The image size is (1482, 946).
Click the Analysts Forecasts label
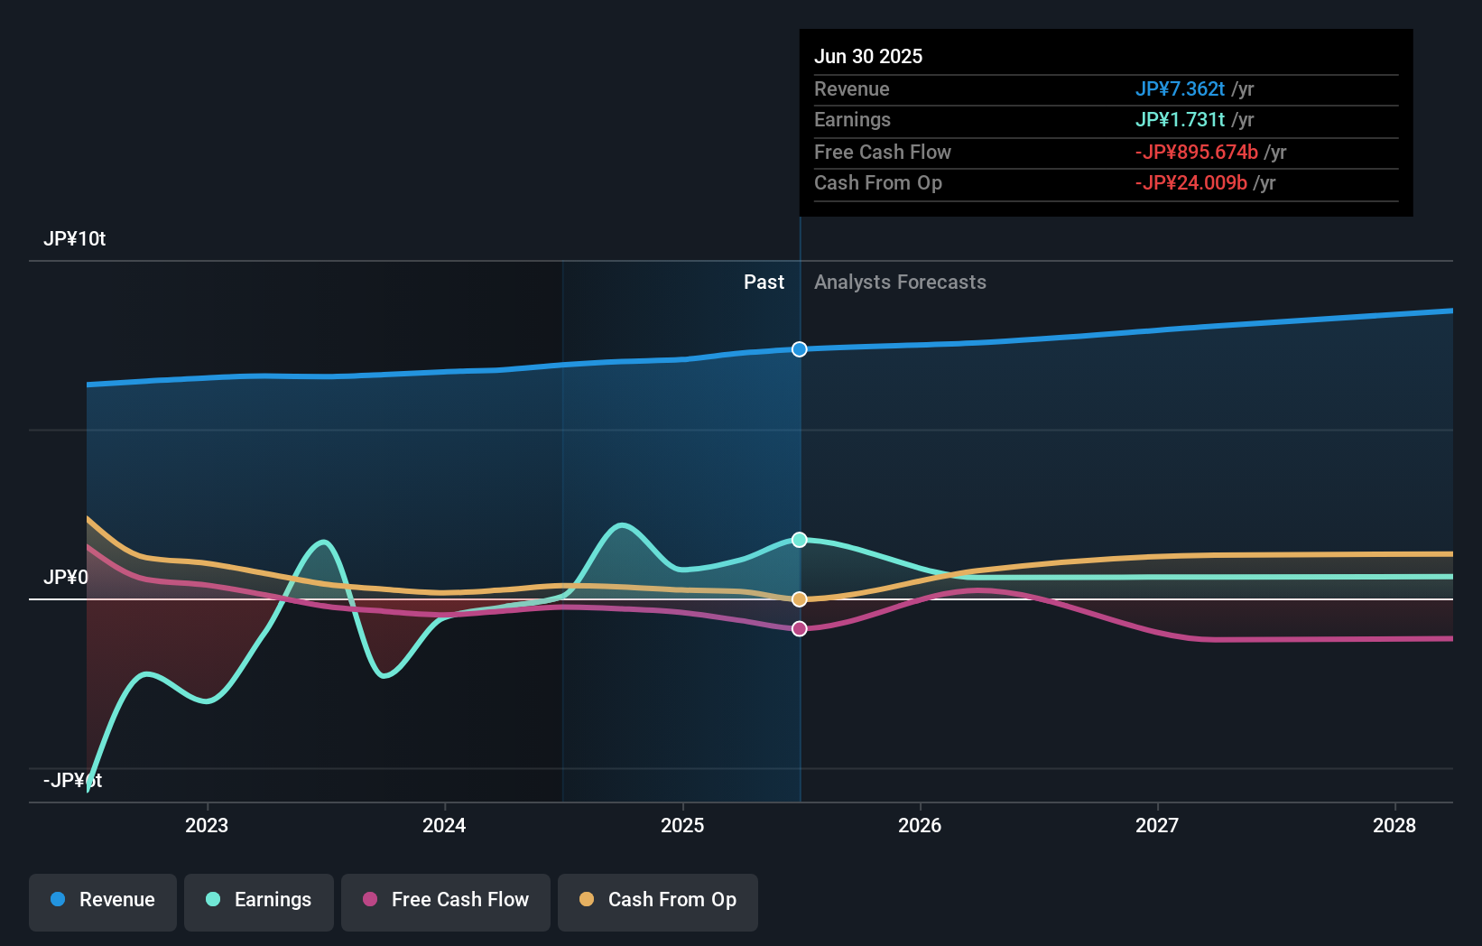click(x=901, y=283)
